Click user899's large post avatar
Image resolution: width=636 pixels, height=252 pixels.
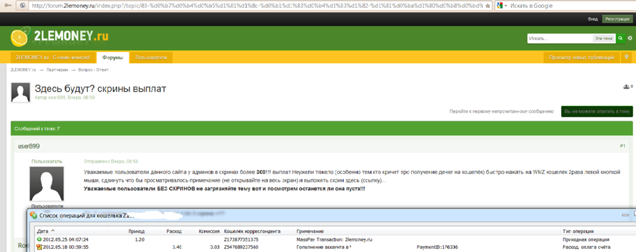pos(47,184)
